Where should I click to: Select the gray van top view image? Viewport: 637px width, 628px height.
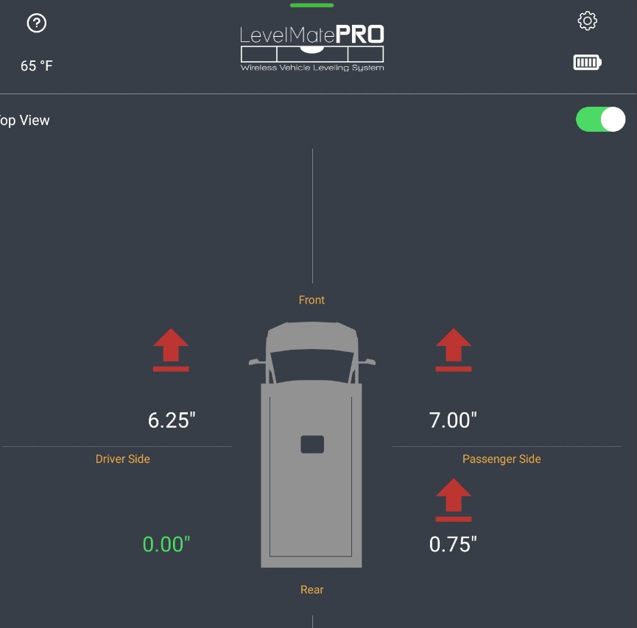point(312,445)
